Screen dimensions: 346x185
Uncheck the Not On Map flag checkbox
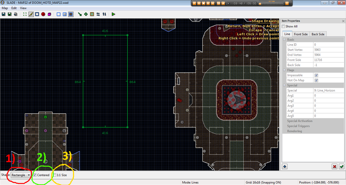[x=317, y=80]
